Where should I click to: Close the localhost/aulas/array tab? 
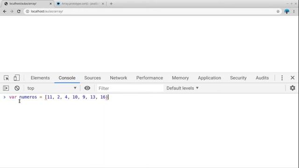51,4
